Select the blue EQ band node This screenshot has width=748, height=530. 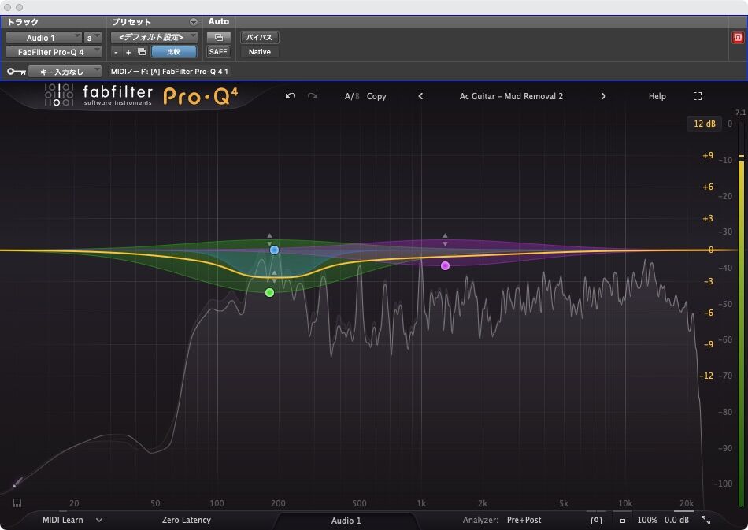(274, 250)
